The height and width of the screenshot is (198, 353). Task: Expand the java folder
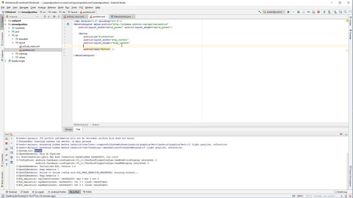pyautogui.click(x=9, y=32)
